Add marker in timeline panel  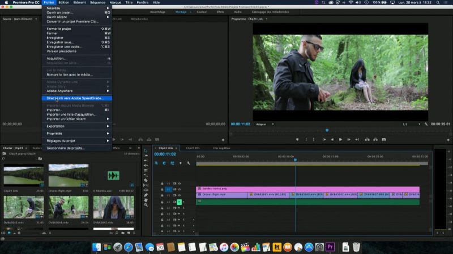pyautogui.click(x=181, y=163)
